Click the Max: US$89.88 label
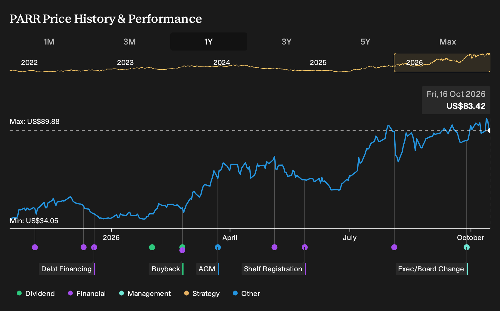500x311 pixels. (x=35, y=122)
